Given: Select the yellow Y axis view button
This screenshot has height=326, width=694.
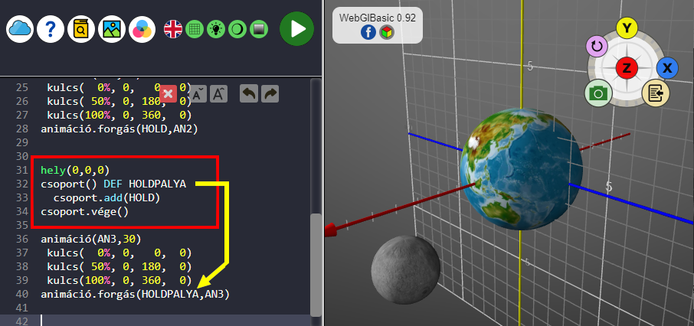Looking at the screenshot, I should 627,29.
